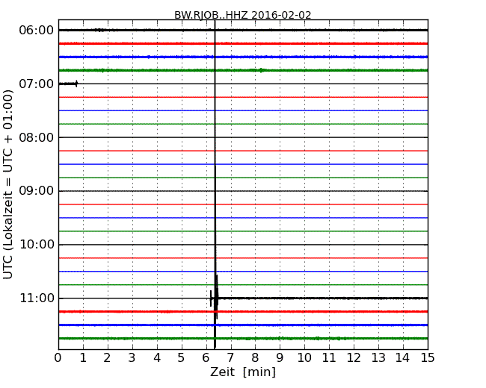Click x-axis tick label 11

point(329,358)
